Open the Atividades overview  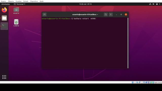tap(6, 4)
